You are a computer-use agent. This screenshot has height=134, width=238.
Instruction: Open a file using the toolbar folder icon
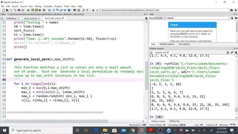point(7,10)
